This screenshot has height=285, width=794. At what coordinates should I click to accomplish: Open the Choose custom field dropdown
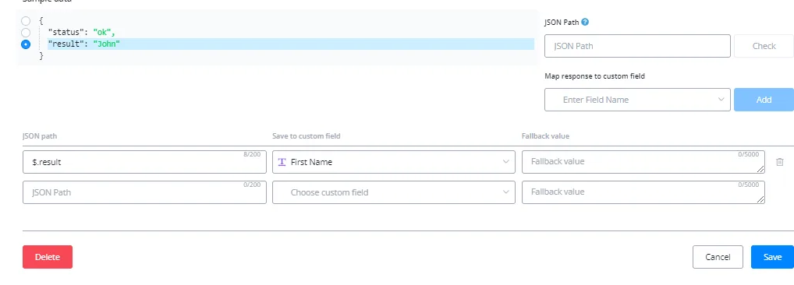[x=394, y=192]
